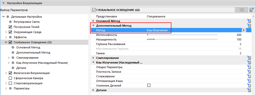Expand the Сэмплирование section in the list
This screenshot has width=256, height=95.
pyautogui.click(x=93, y=58)
